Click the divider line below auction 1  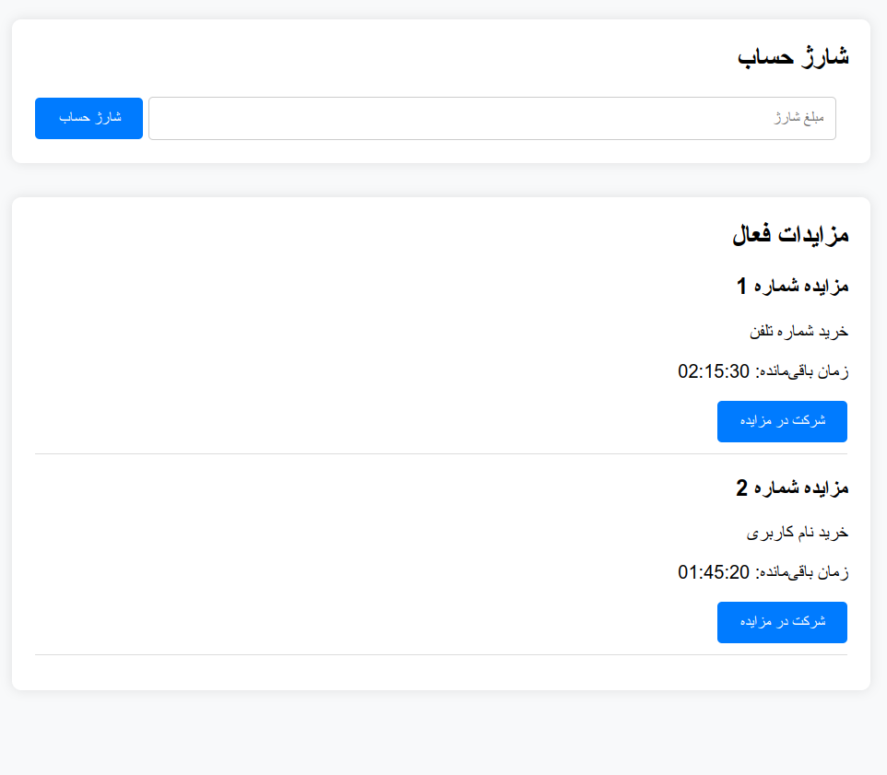pyautogui.click(x=441, y=453)
